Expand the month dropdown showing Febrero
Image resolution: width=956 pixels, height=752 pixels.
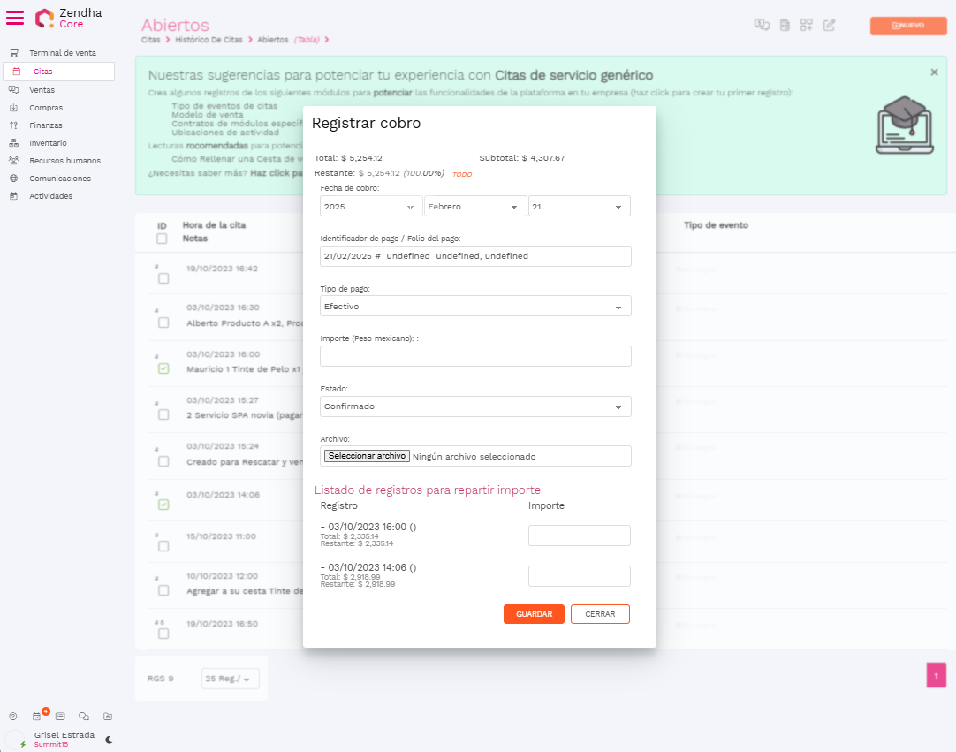point(474,206)
